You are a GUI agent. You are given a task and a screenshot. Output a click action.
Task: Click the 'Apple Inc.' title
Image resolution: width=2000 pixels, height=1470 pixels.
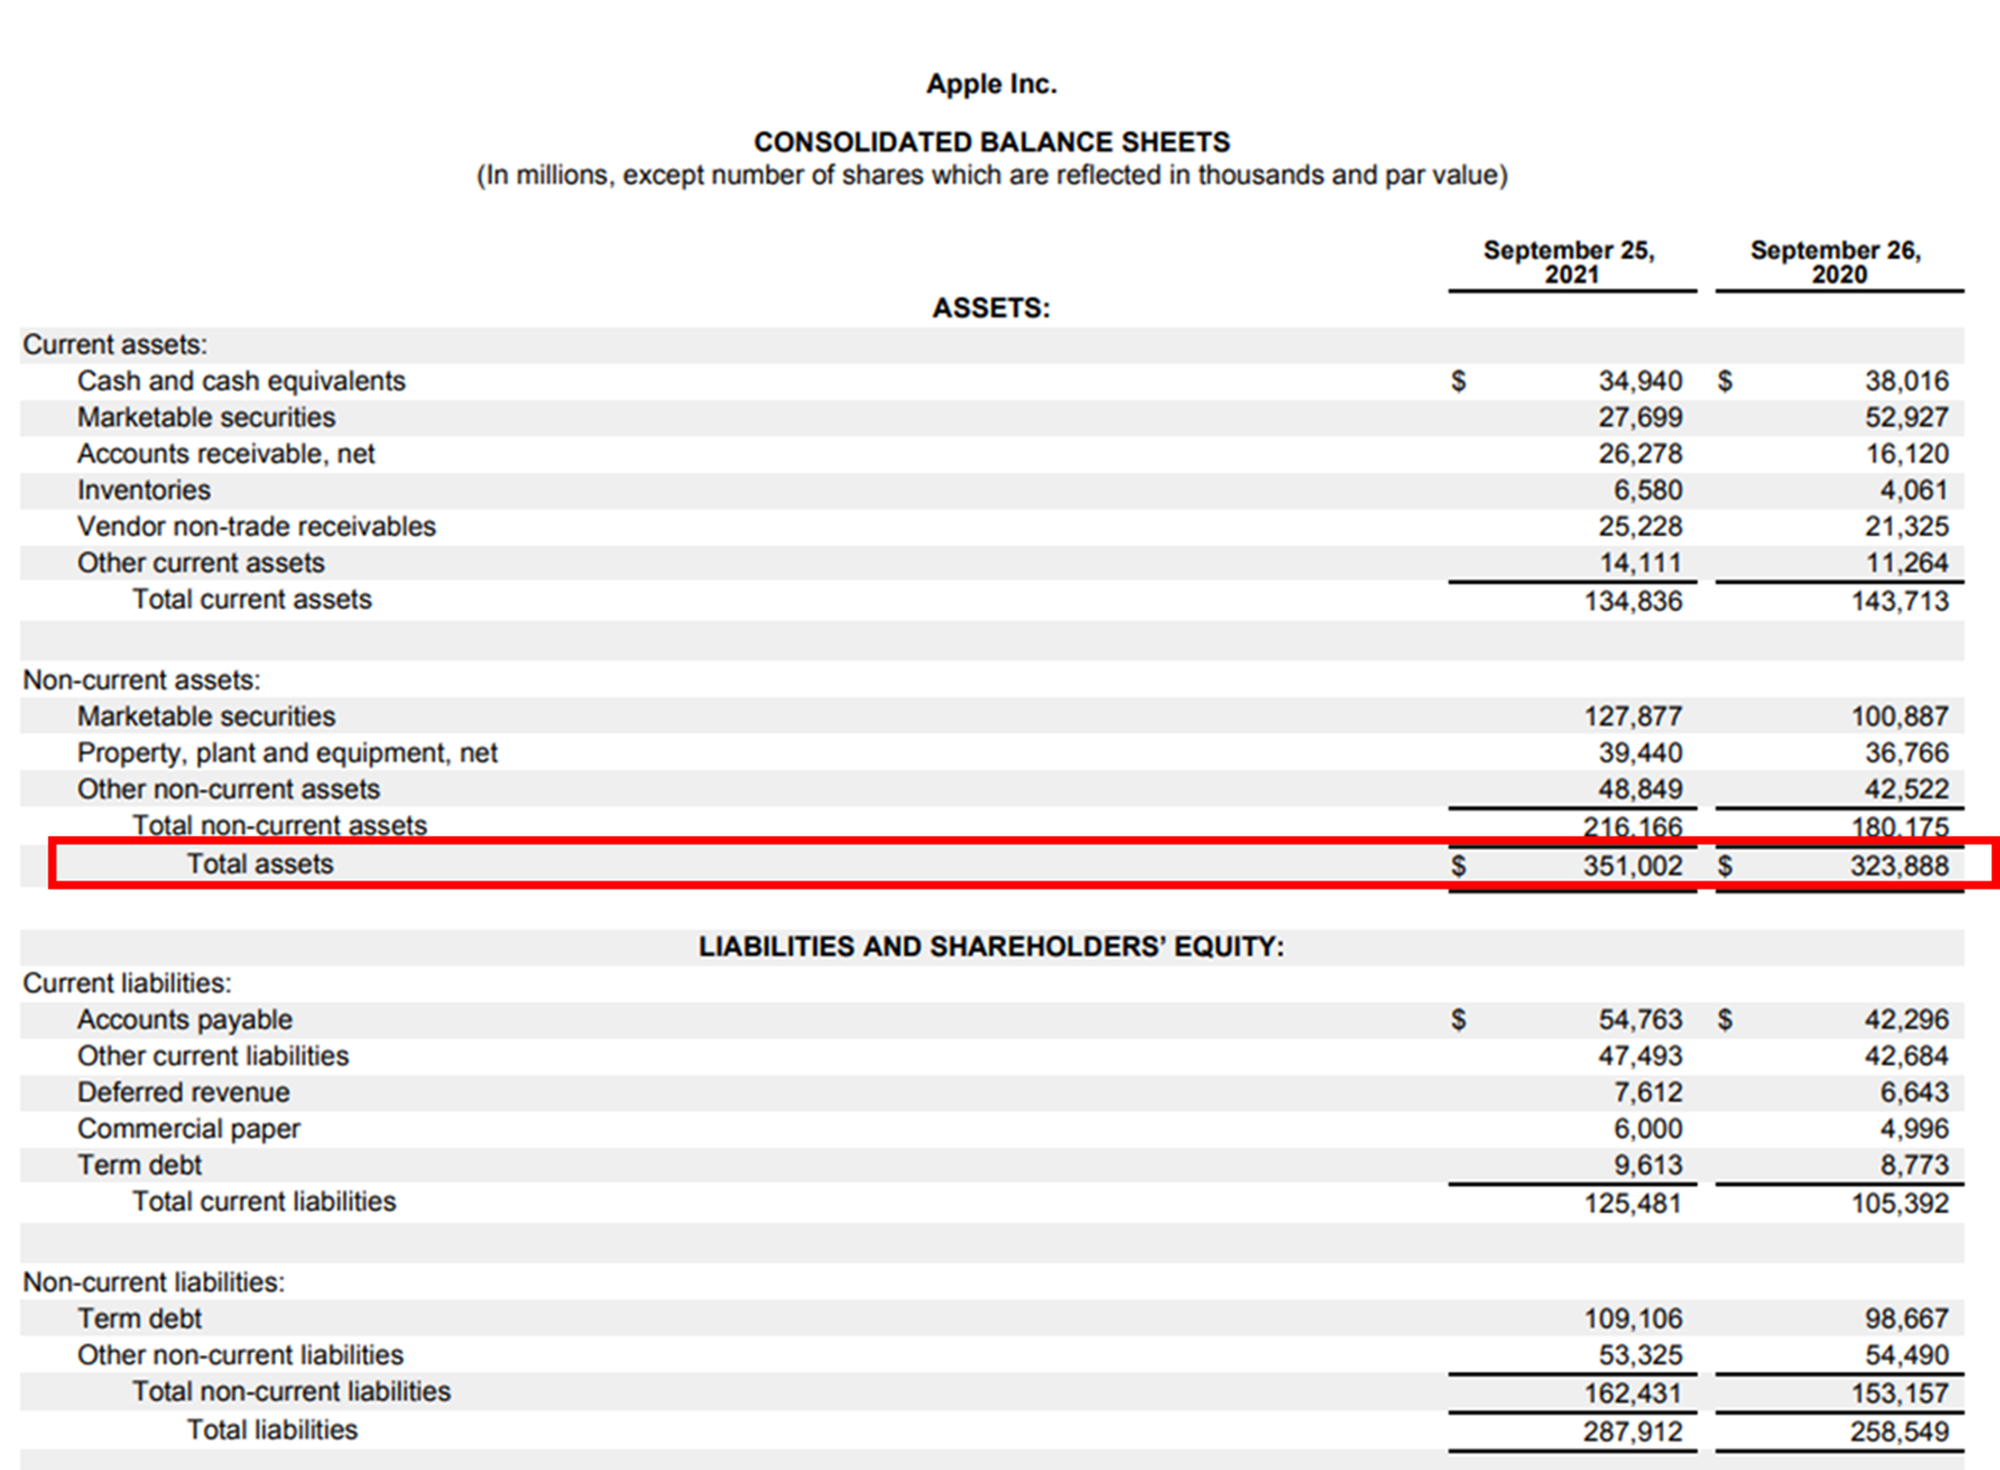(992, 84)
